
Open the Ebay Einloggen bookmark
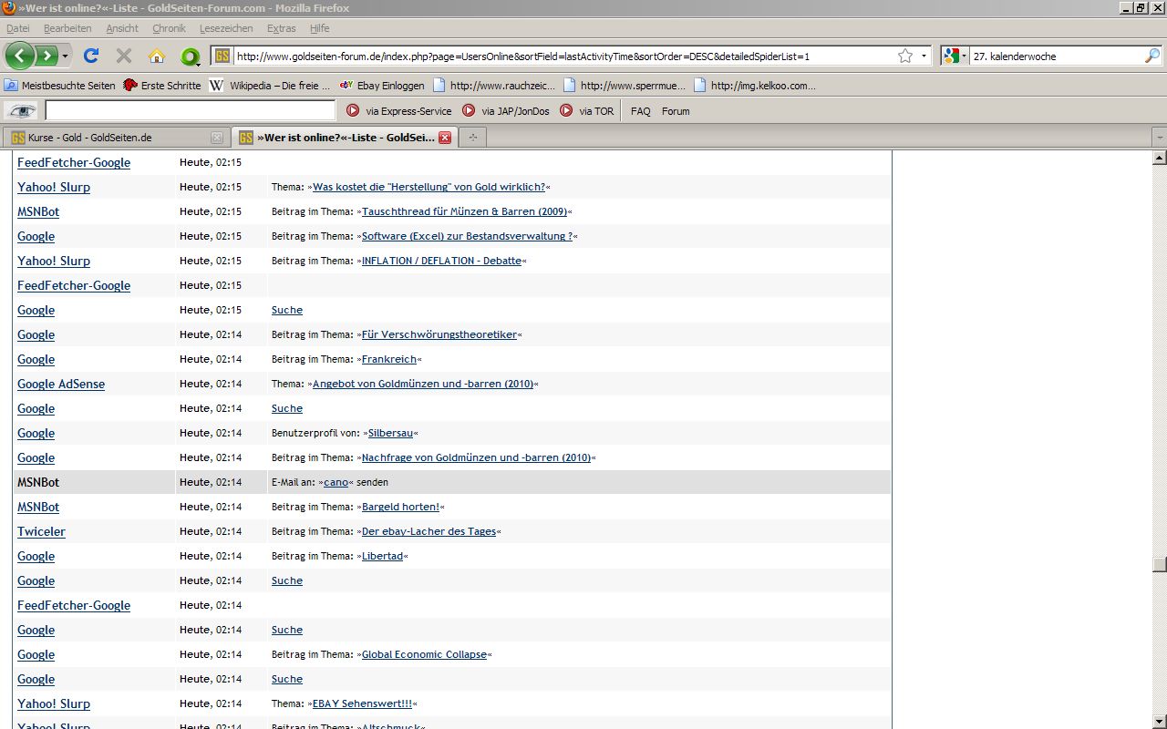382,85
